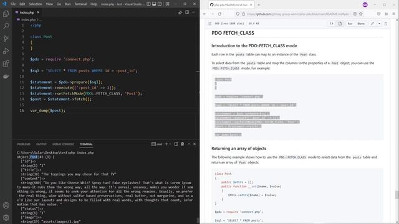
Task: Click the browser page vertical scrollbar
Action: [x=397, y=195]
